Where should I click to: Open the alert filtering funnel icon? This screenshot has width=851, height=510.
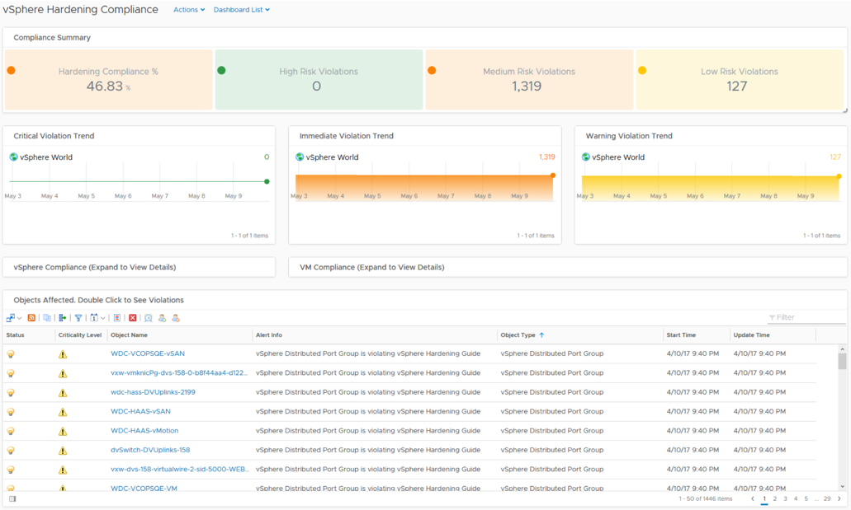pyautogui.click(x=78, y=317)
